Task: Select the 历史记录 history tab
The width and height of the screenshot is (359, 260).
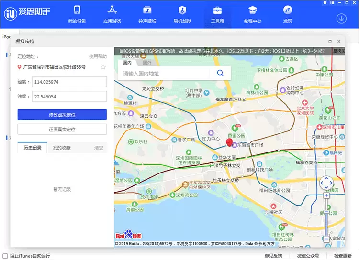Action: (32, 148)
